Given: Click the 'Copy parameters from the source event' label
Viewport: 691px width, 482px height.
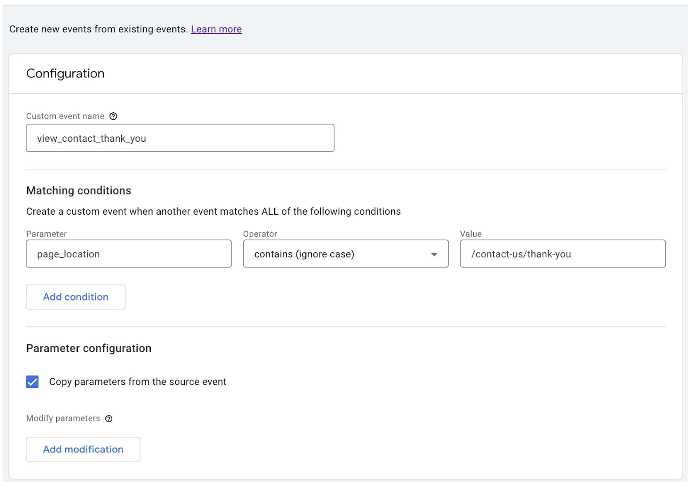Looking at the screenshot, I should click(137, 382).
